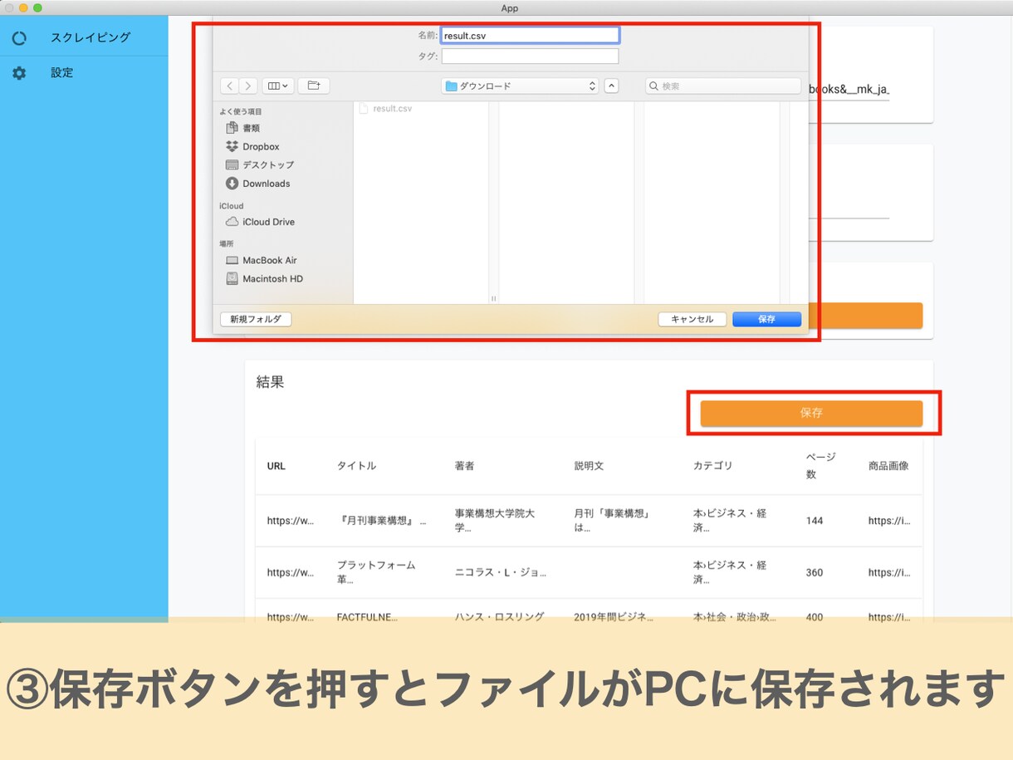Click the Macintosh HD disk icon

point(232,279)
